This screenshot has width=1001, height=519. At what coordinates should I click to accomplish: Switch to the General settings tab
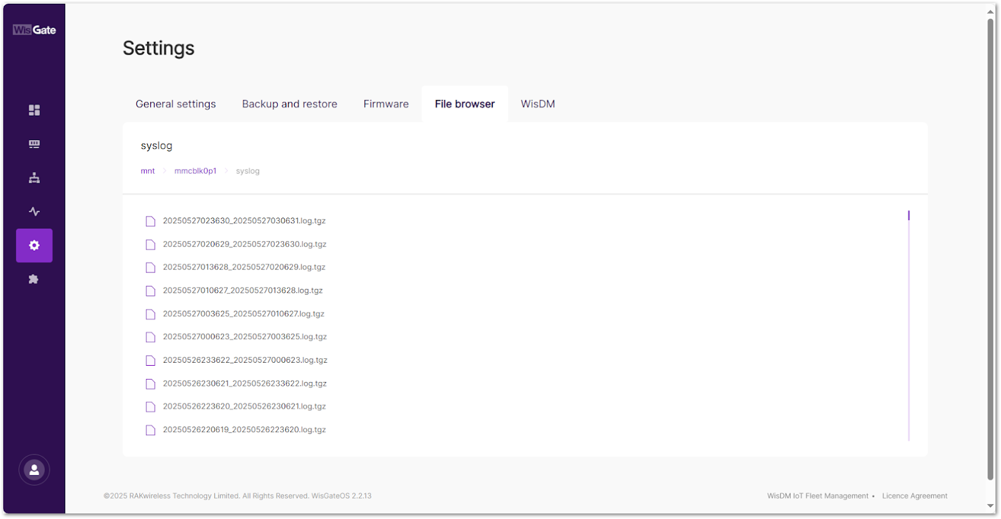tap(176, 104)
